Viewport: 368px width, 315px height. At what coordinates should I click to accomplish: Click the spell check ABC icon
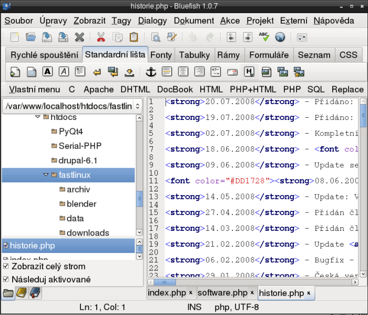(264, 37)
